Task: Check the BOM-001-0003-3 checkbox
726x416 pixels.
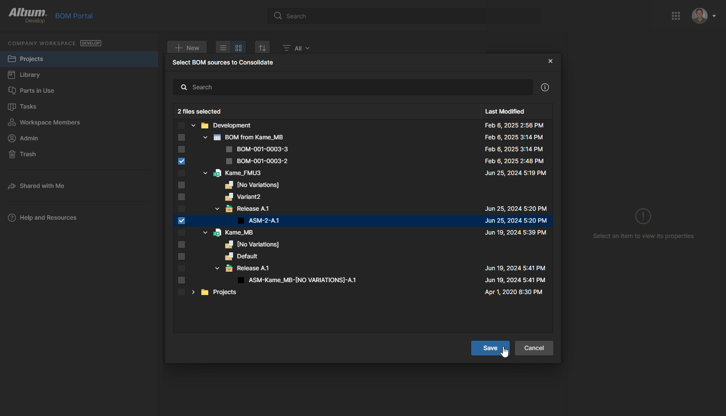Action: coord(181,149)
